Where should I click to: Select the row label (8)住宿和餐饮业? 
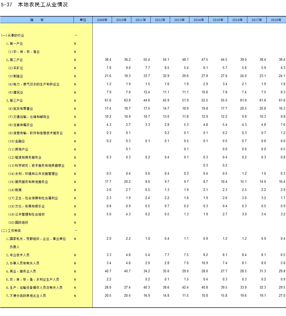tap(21, 125)
